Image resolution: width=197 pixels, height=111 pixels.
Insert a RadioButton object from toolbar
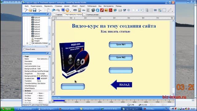pos(129,10)
